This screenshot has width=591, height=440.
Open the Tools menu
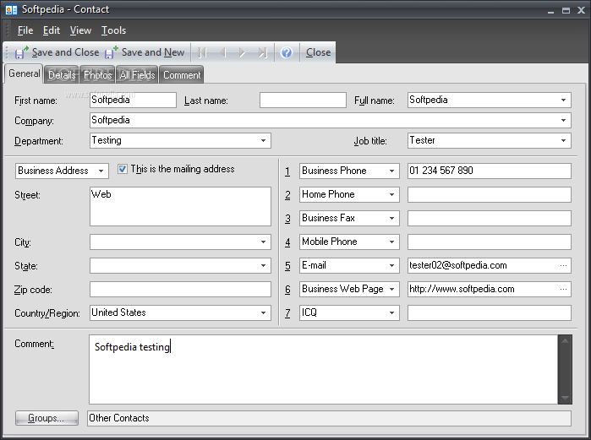point(113,30)
